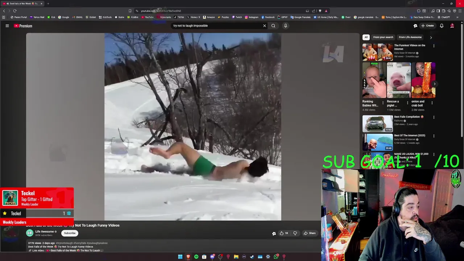
Task: Open the Google Translate bookmark
Action: pos(301,17)
